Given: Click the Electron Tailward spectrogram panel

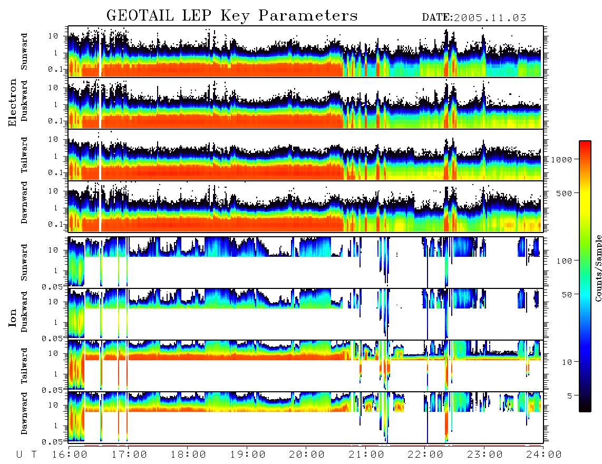Looking at the screenshot, I should click(306, 155).
